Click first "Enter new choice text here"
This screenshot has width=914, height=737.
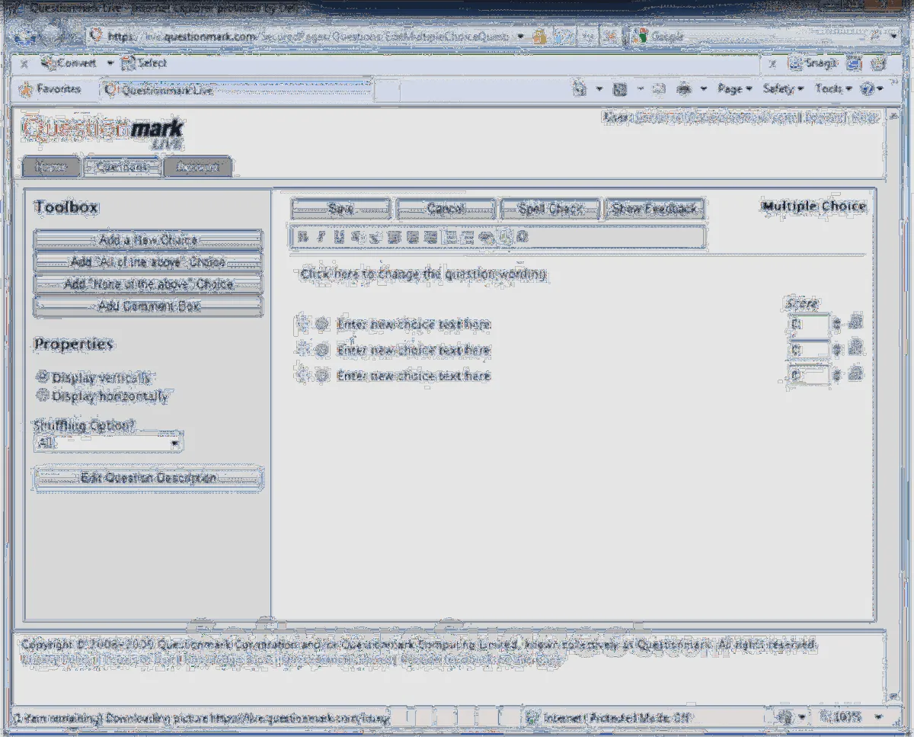[x=414, y=325]
